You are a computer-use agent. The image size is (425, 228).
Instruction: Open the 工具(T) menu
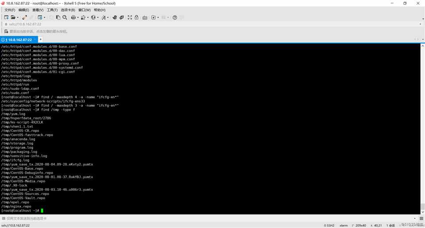click(52, 10)
